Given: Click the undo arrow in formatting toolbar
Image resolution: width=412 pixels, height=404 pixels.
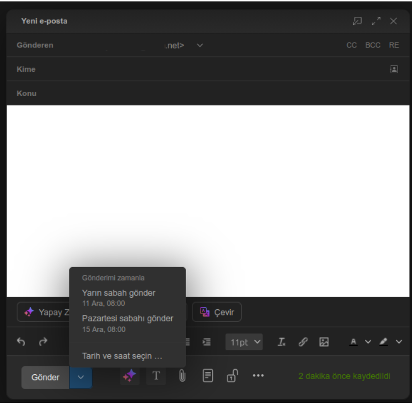Looking at the screenshot, I should coord(21,342).
